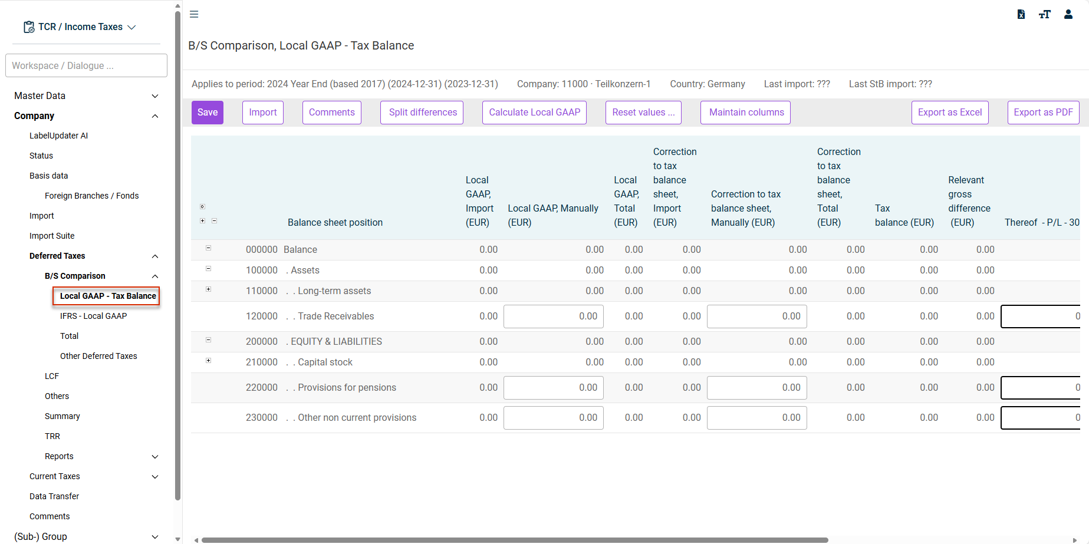Collapse the Deferred Taxes submenu
1089x544 pixels.
tap(155, 256)
